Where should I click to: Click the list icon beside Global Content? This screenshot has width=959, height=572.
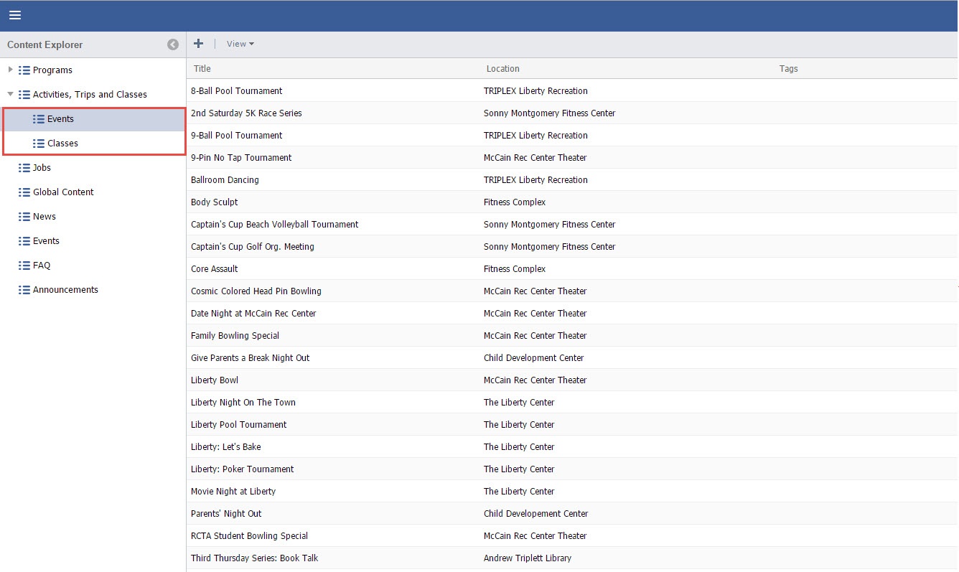pyautogui.click(x=24, y=192)
